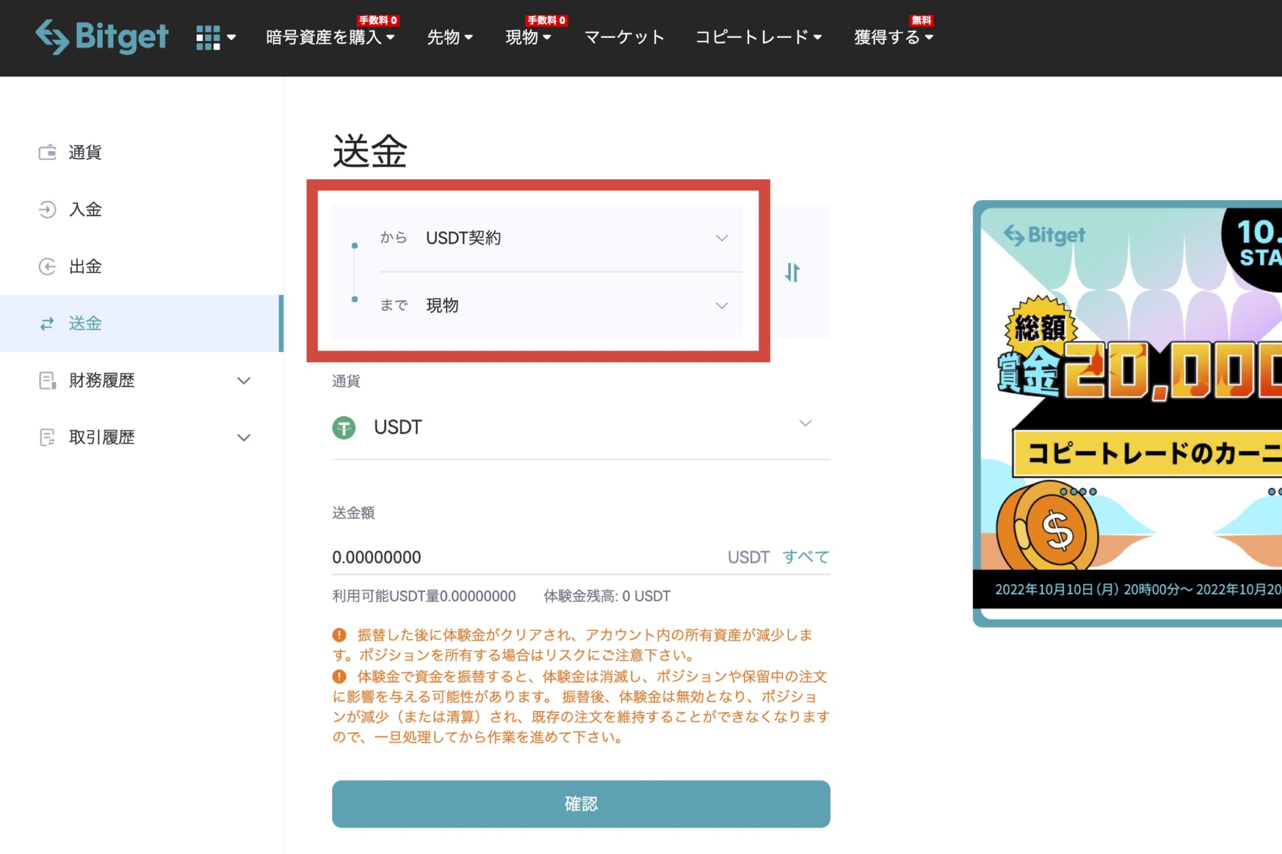Click the 入金 deposit icon
This screenshot has width=1282, height=854.
(48, 210)
